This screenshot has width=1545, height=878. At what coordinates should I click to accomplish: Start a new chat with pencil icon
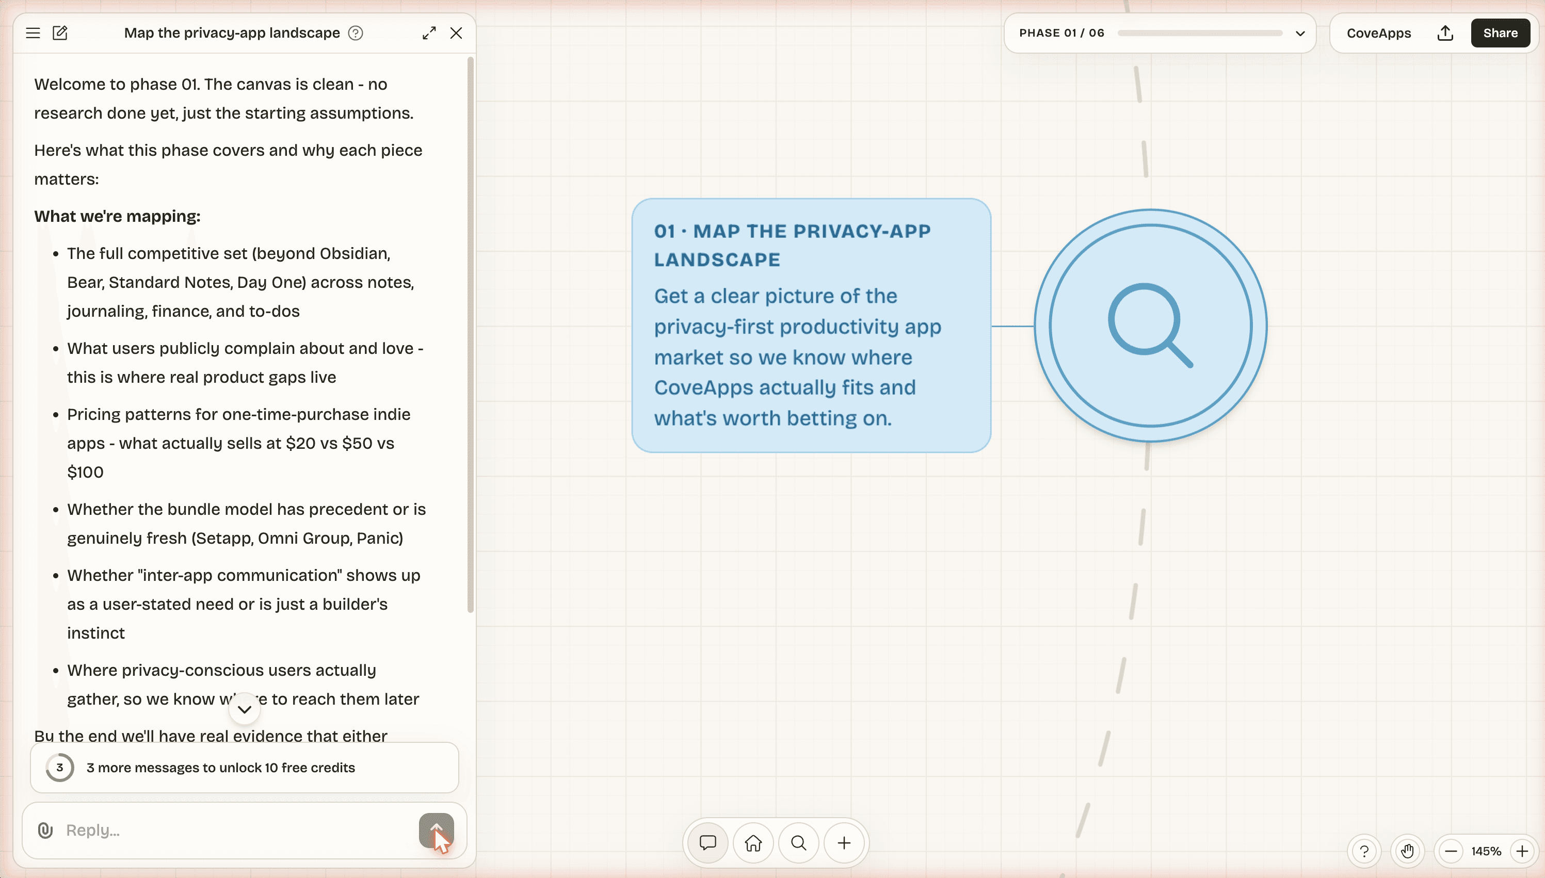[x=60, y=33]
